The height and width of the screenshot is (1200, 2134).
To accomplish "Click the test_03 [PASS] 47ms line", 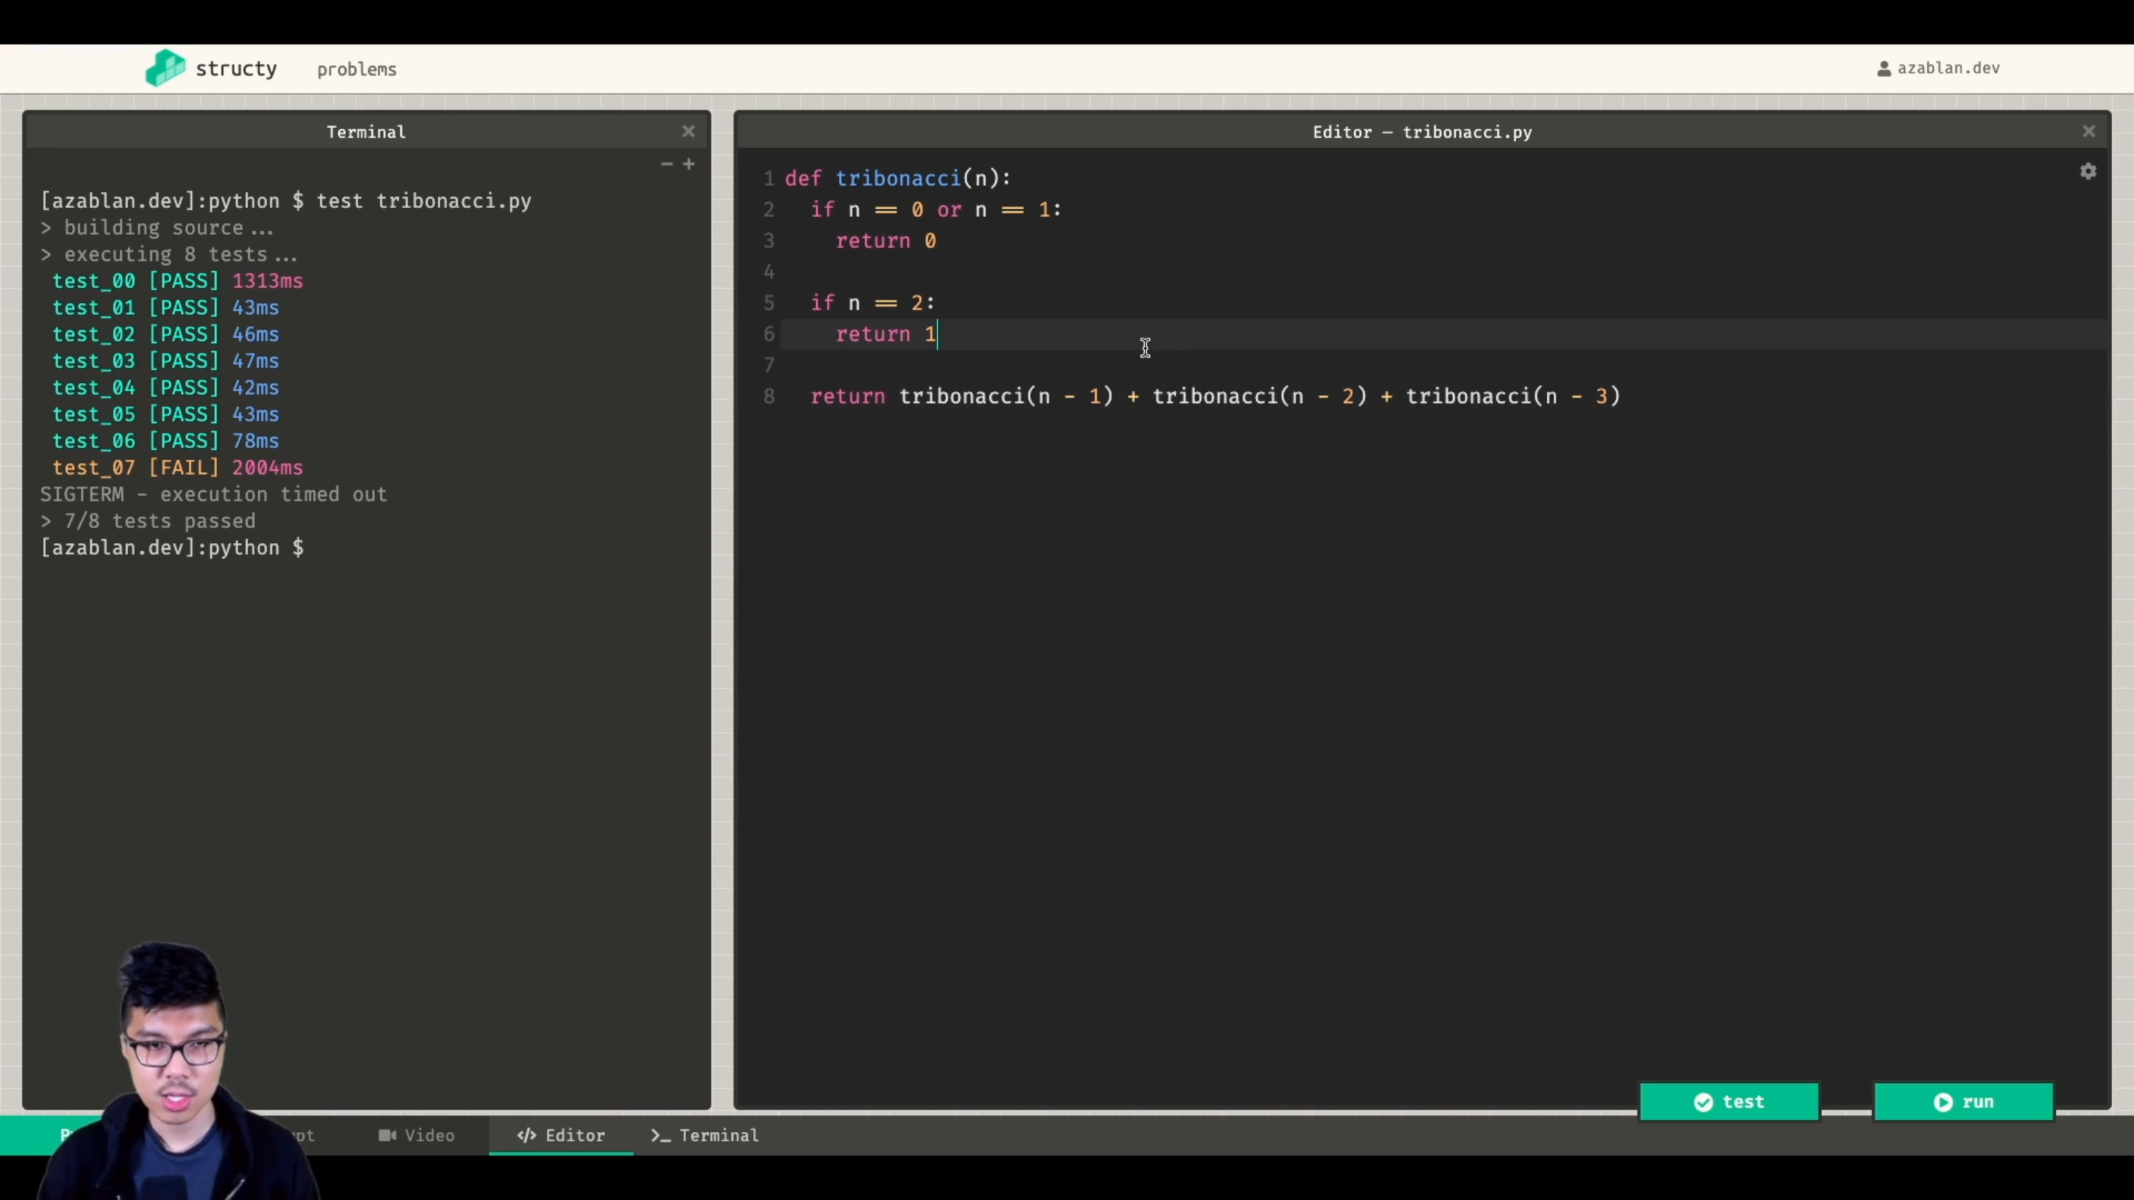I will click(166, 361).
